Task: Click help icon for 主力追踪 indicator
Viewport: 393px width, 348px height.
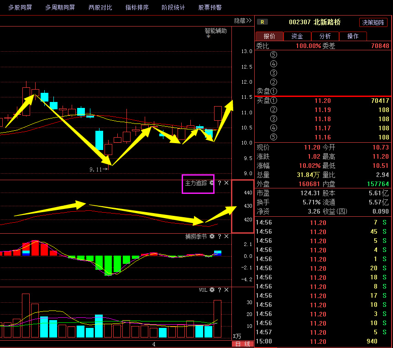Action: [x=219, y=183]
